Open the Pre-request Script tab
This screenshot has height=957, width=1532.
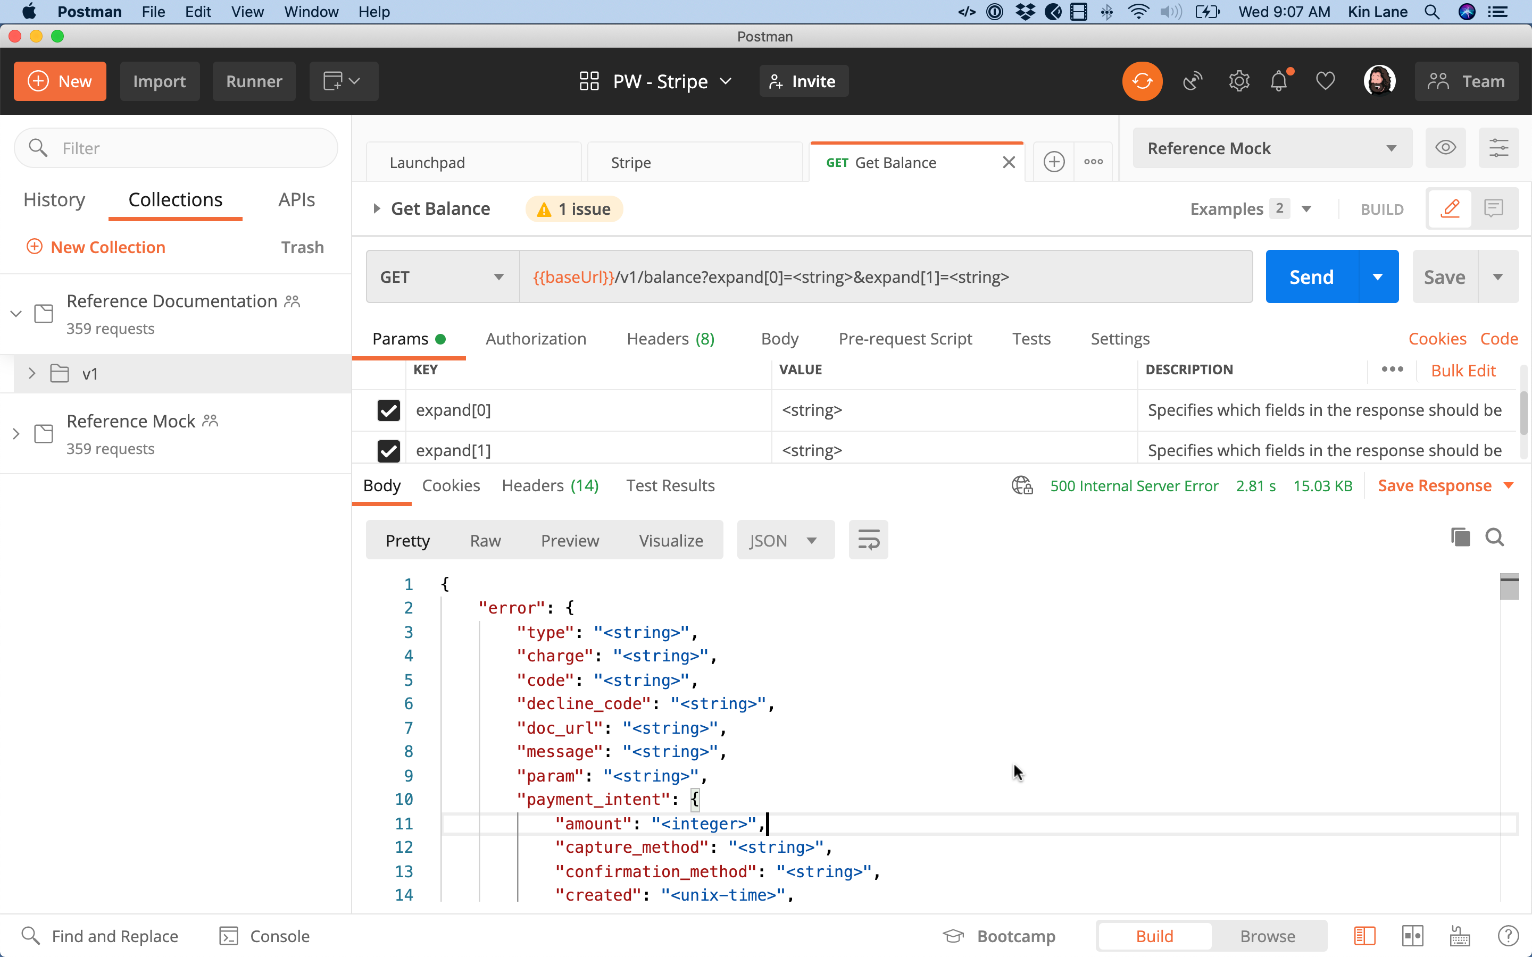905,339
